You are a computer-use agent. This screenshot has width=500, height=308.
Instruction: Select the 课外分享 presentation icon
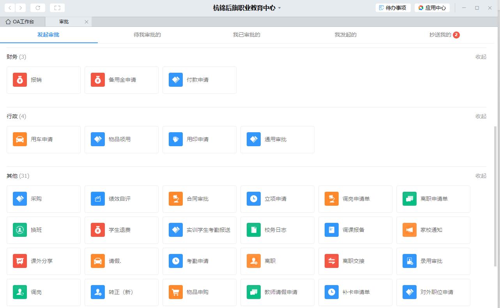click(x=20, y=261)
